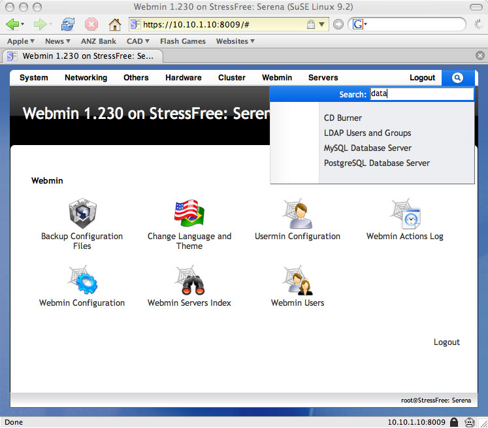Click Backup Configuration Files label

click(x=82, y=241)
